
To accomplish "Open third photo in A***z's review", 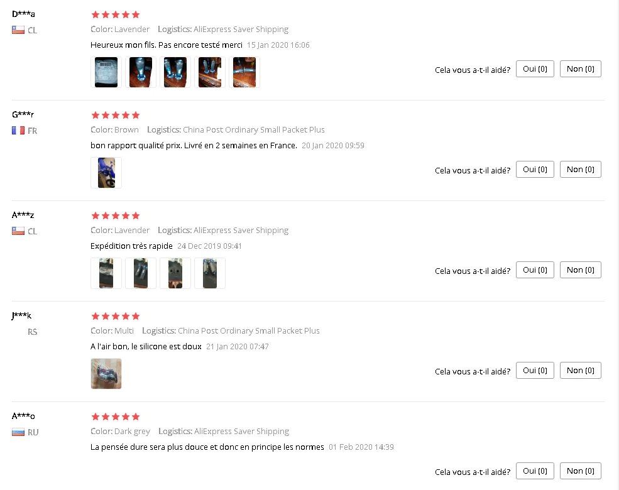I will (x=175, y=273).
